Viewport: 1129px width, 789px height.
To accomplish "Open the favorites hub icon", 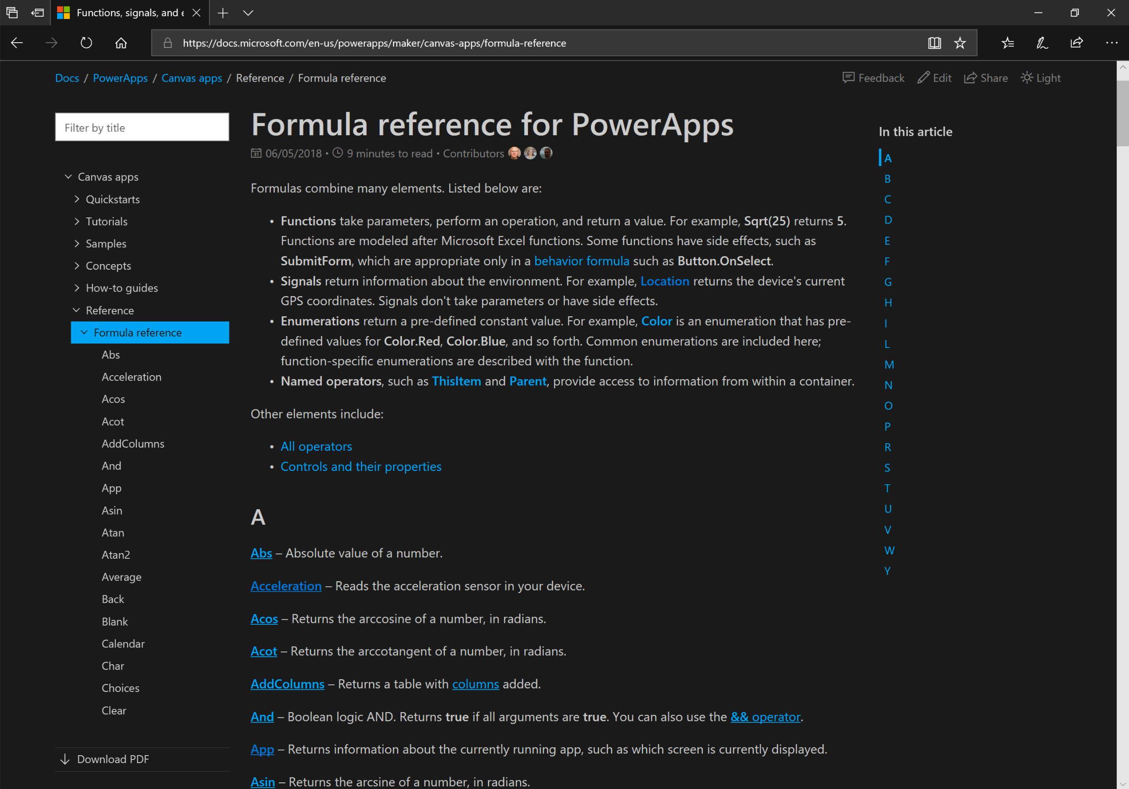I will pyautogui.click(x=1008, y=43).
